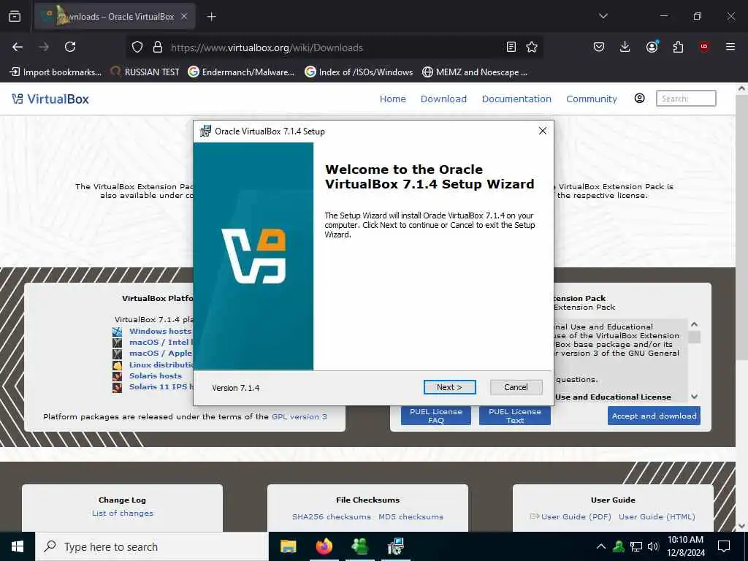Go back with the Firefox back arrow
This screenshot has height=561, width=748.
[18, 47]
